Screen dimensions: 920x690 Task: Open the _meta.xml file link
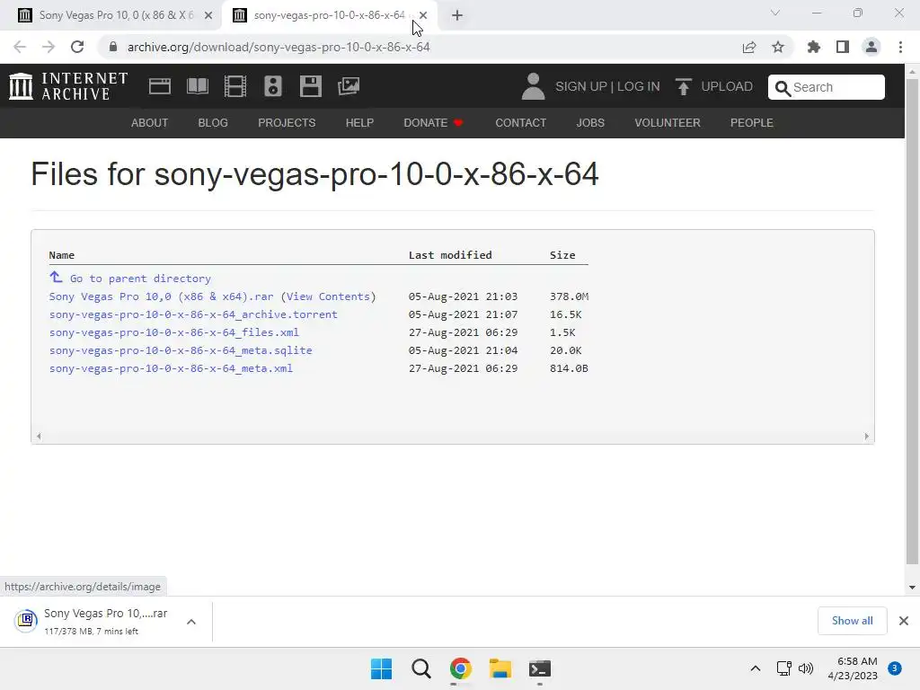(x=171, y=367)
